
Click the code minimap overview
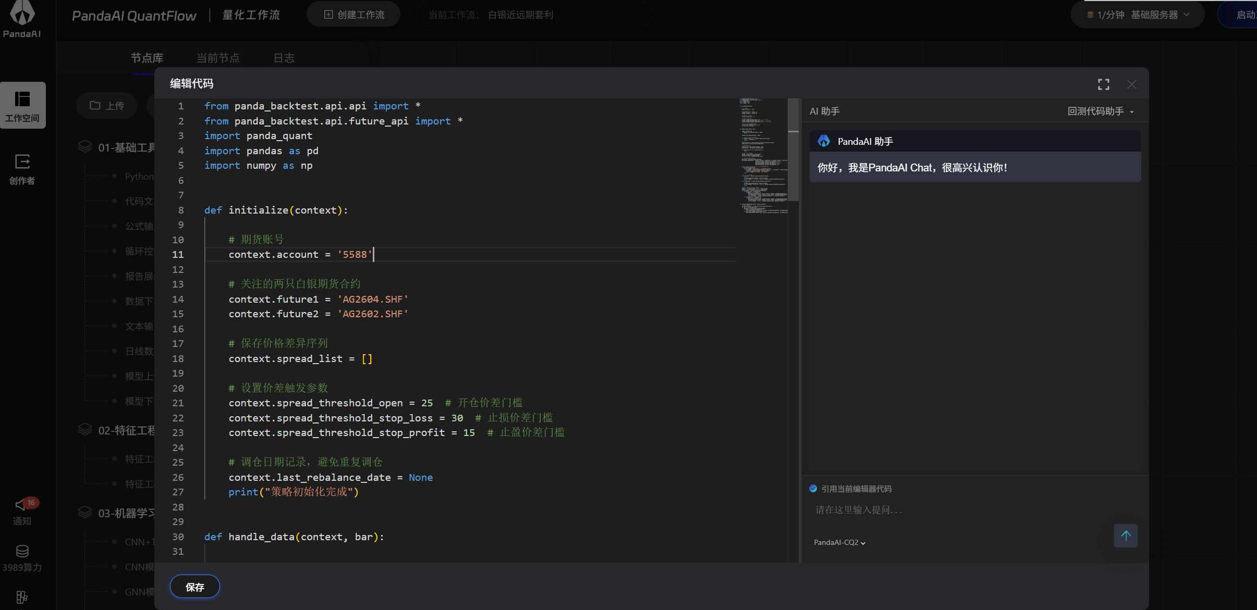click(763, 155)
